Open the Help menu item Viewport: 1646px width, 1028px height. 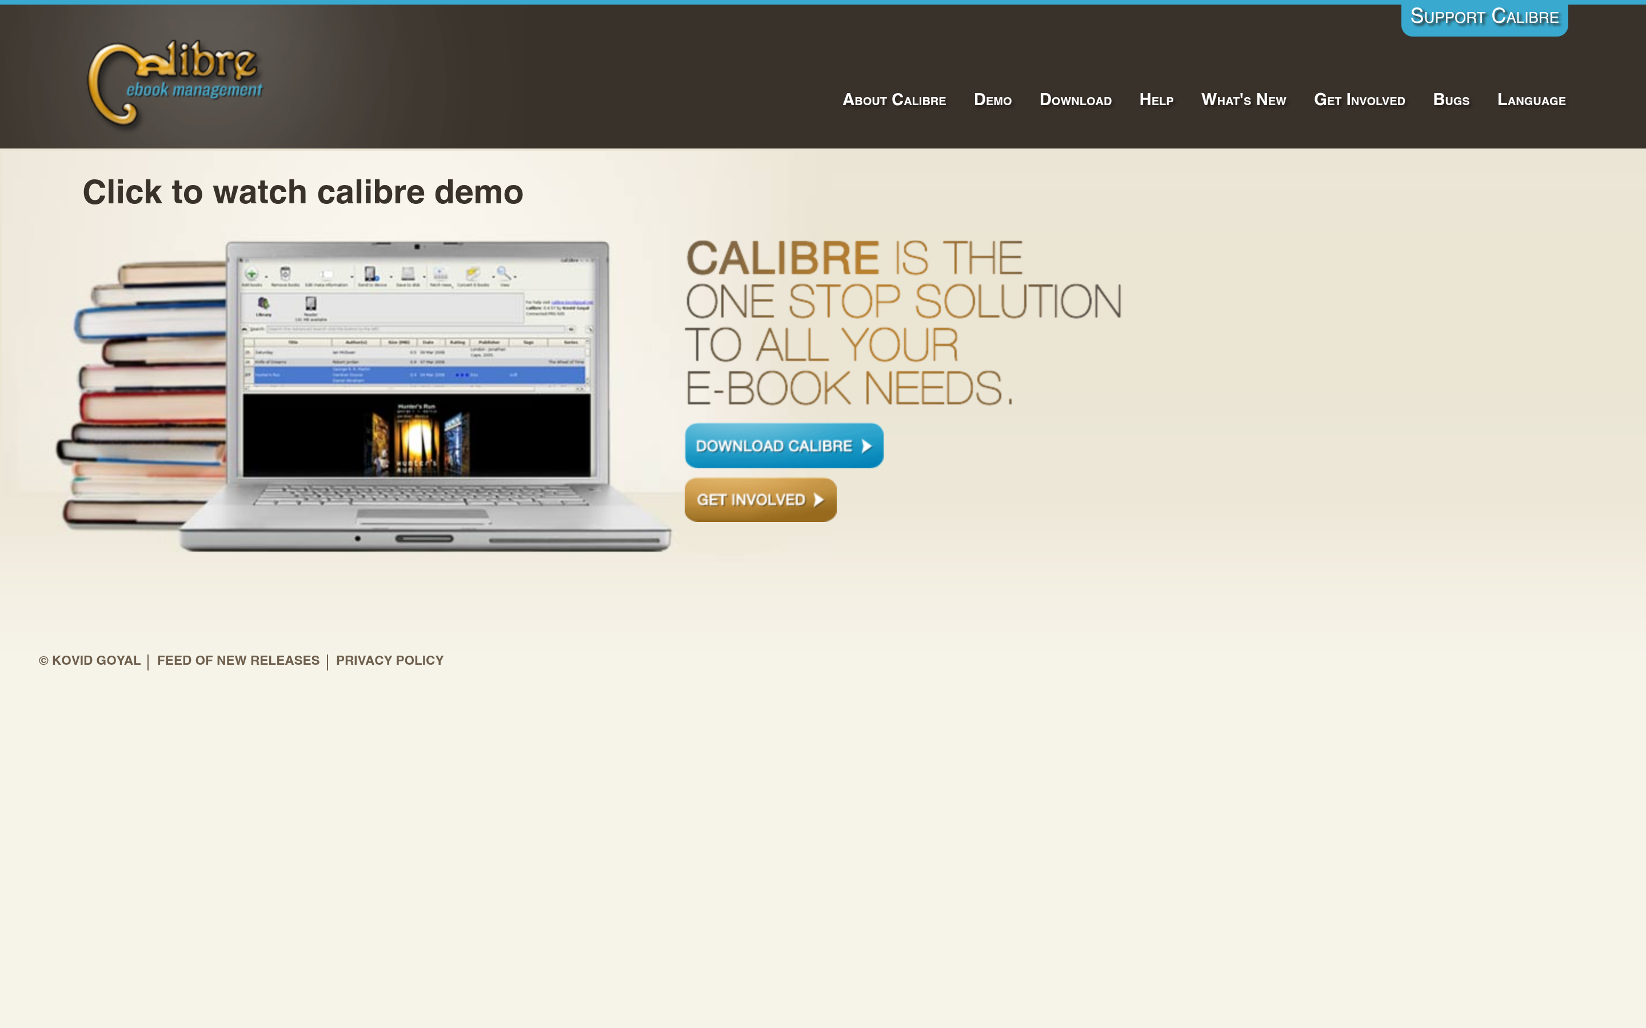point(1156,100)
